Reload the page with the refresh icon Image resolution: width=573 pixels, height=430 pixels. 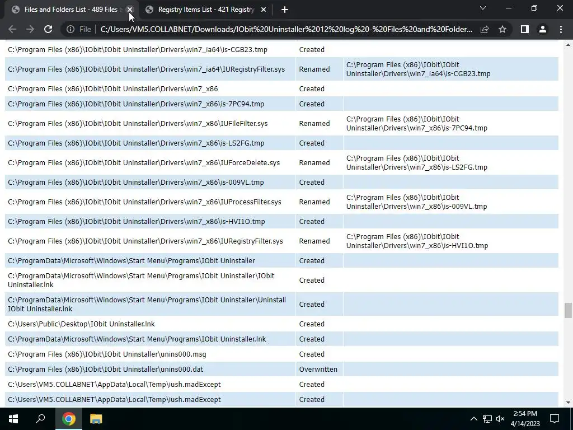[48, 29]
